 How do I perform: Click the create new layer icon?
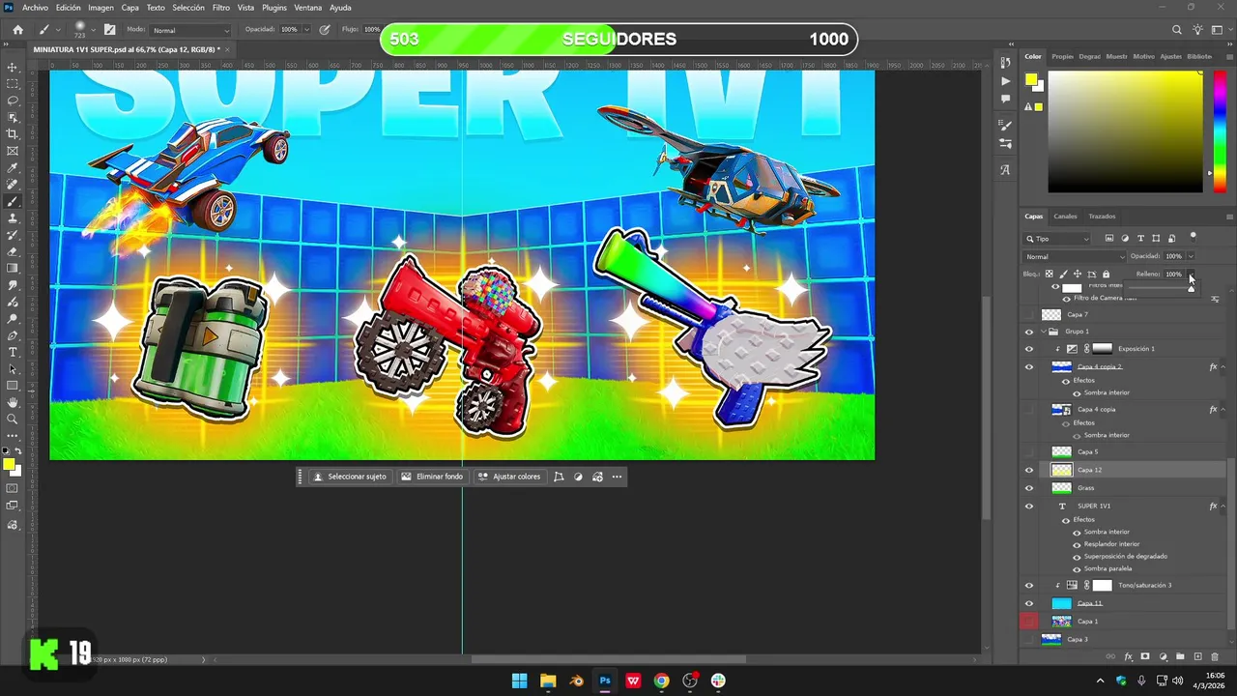(1197, 657)
